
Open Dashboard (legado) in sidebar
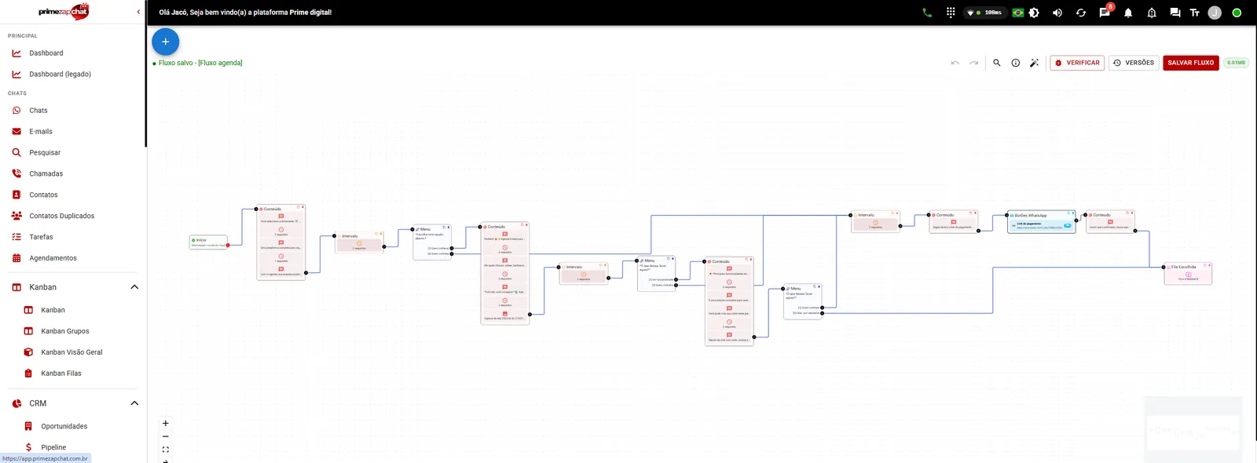60,75
